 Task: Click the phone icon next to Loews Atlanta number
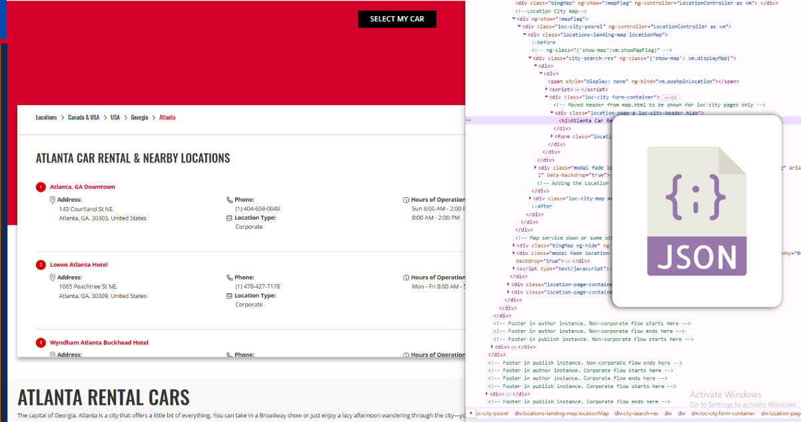click(x=230, y=278)
